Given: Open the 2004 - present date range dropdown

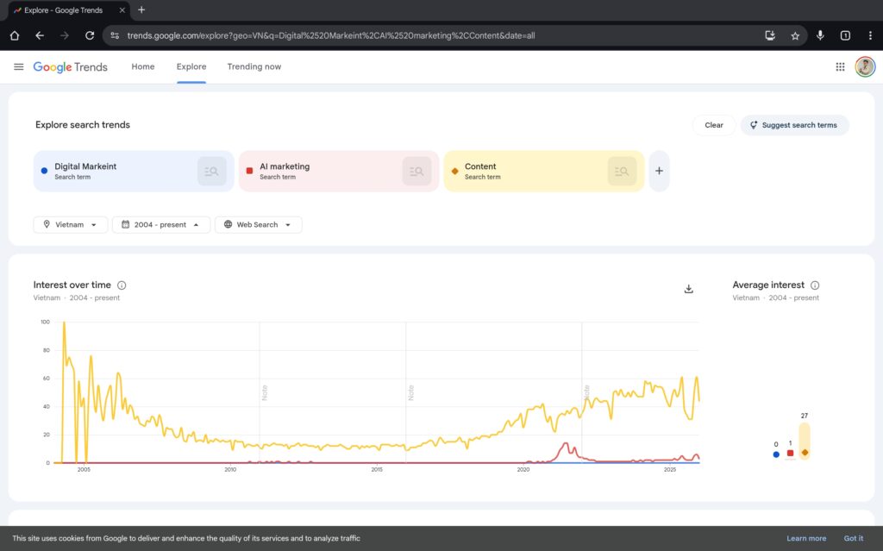Looking at the screenshot, I should click(161, 225).
